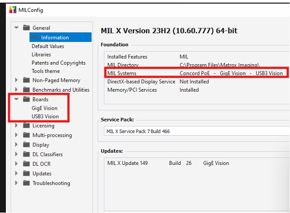Click the arrow icon beside Information

[35, 37]
